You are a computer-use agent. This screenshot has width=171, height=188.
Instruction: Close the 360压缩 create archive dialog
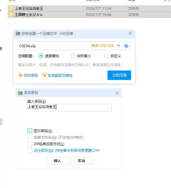pyautogui.click(x=130, y=33)
